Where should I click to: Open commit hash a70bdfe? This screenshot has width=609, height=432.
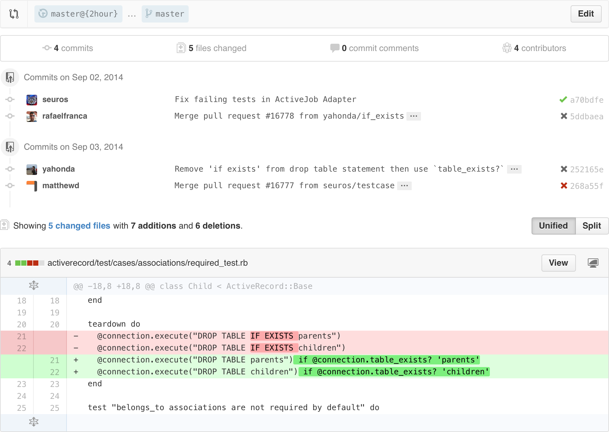tap(586, 100)
